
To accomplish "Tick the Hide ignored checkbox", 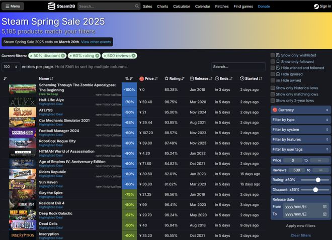I will point(273,74).
